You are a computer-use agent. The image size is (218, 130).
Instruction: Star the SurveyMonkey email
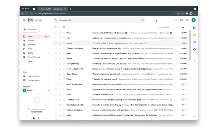[60, 64]
